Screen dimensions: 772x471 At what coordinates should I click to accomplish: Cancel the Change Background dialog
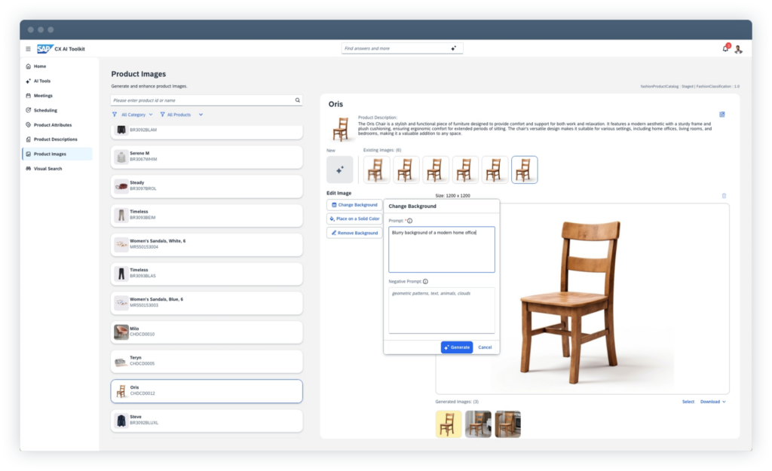coord(484,347)
